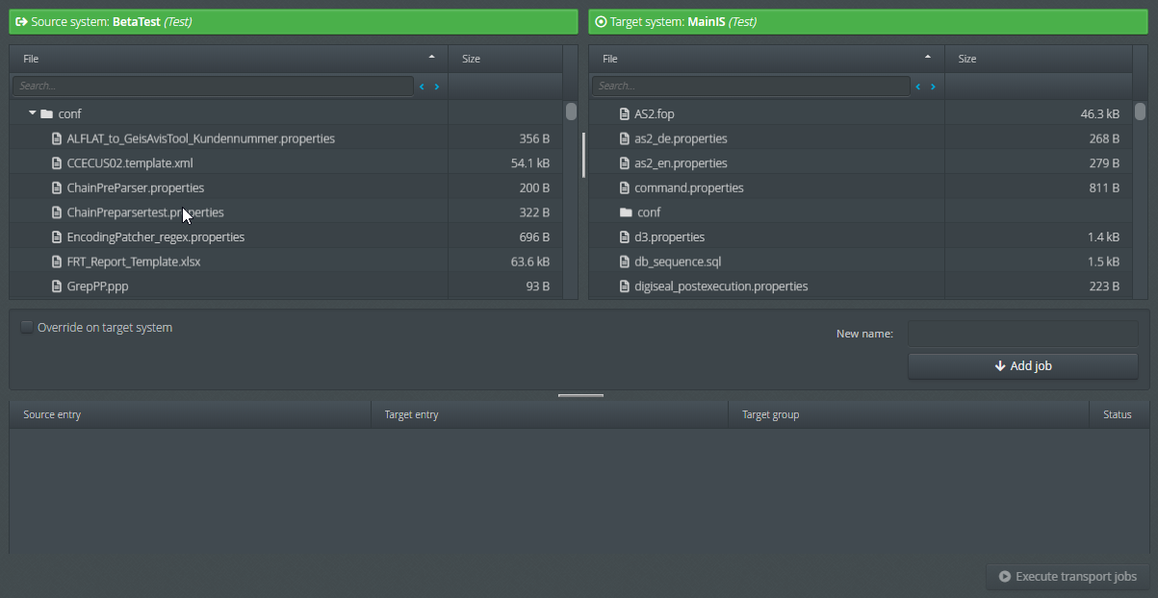Select ALFLAT_to_GeisAvisTool_Kundennummer.properties file name
The height and width of the screenshot is (598, 1158).
[x=201, y=138]
